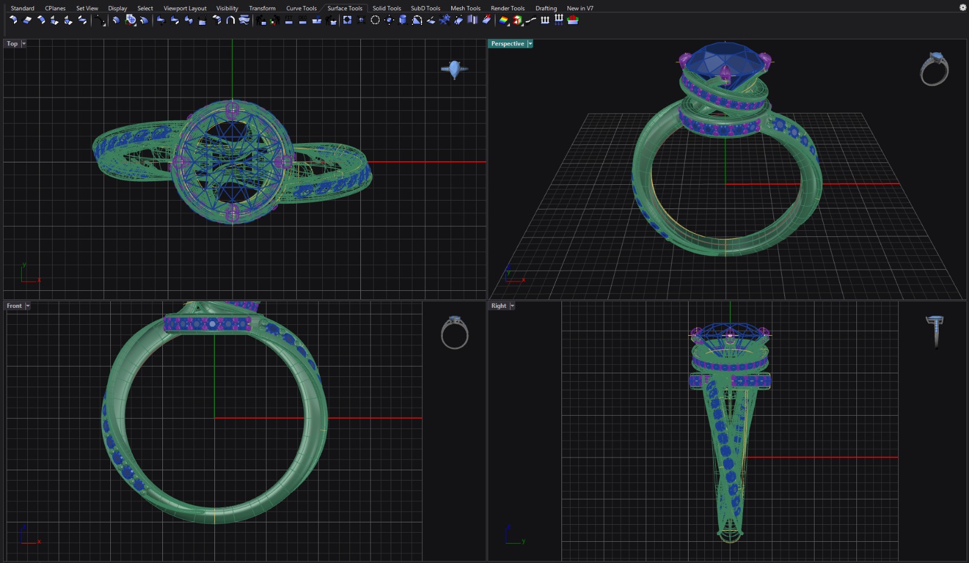
Task: Click the curved fillet flyout icon
Action: click(x=100, y=21)
